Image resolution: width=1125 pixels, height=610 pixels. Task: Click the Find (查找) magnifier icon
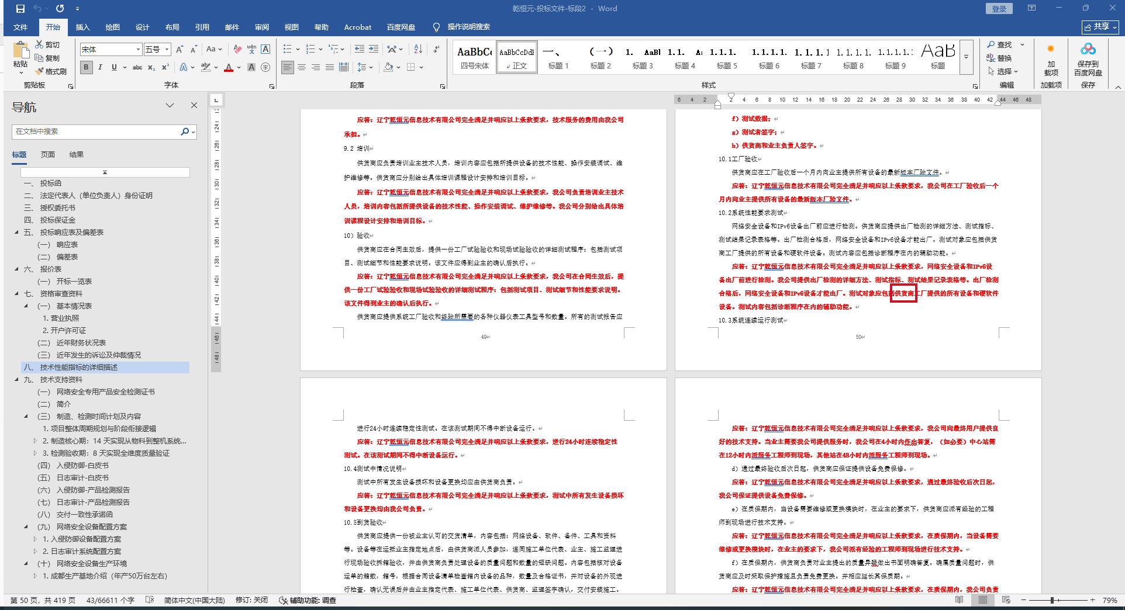pyautogui.click(x=1000, y=44)
